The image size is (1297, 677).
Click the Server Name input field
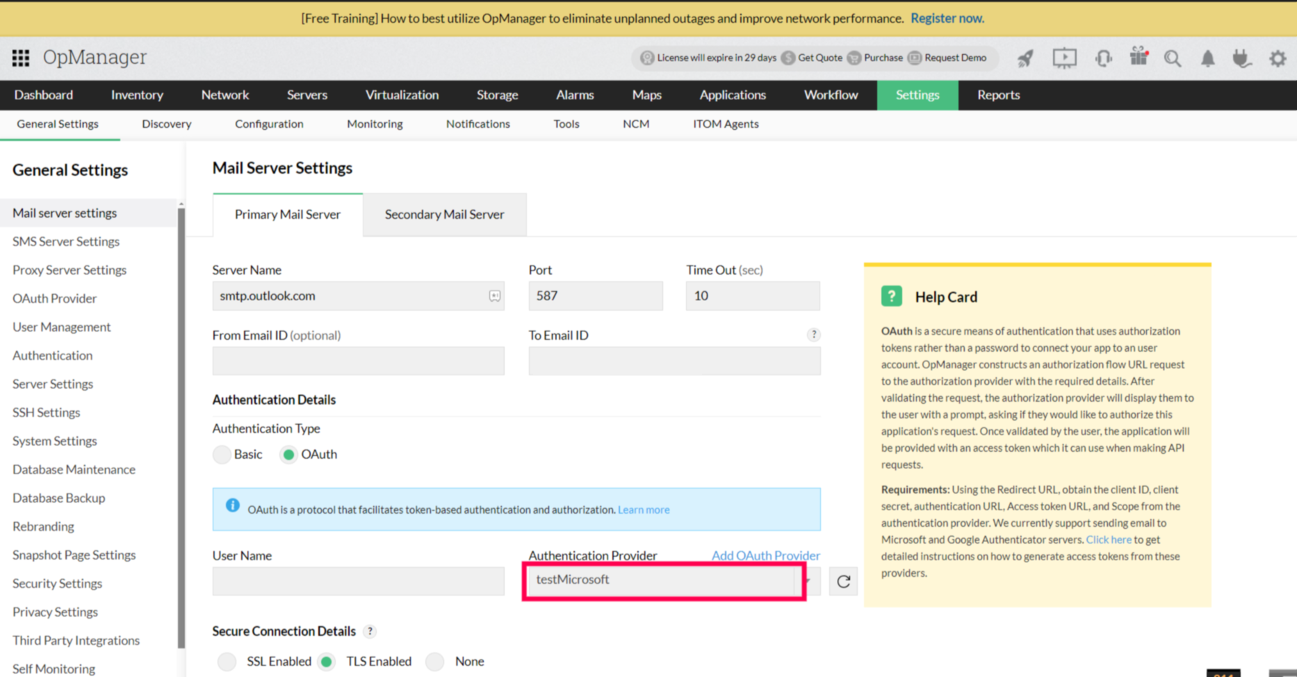pos(359,296)
